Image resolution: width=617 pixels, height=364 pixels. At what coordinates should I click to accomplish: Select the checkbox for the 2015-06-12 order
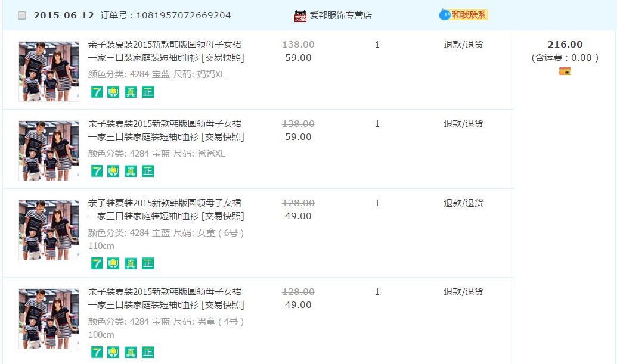(22, 15)
